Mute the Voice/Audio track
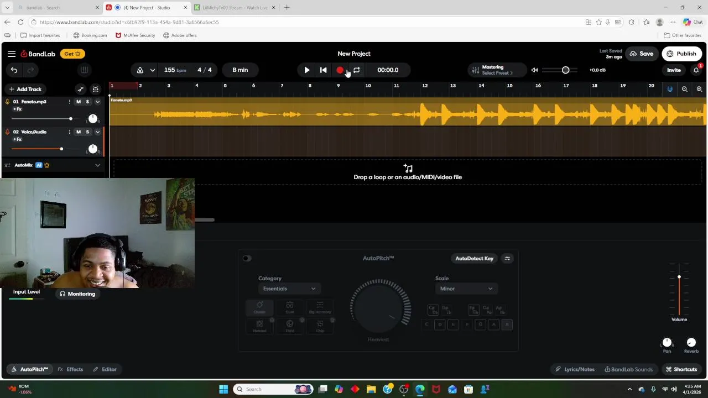708x398 pixels. (79, 132)
